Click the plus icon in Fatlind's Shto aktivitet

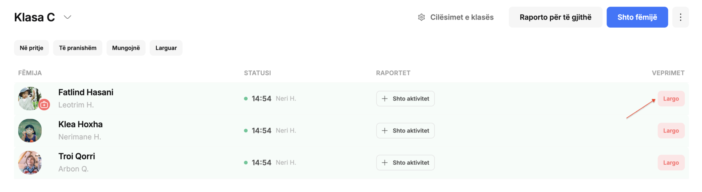(x=385, y=99)
